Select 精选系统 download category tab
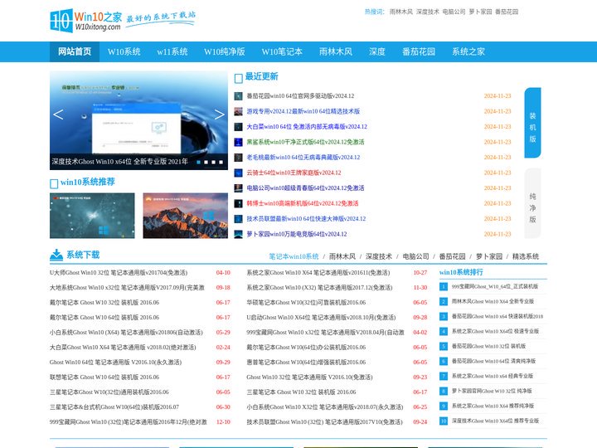 [526, 256]
